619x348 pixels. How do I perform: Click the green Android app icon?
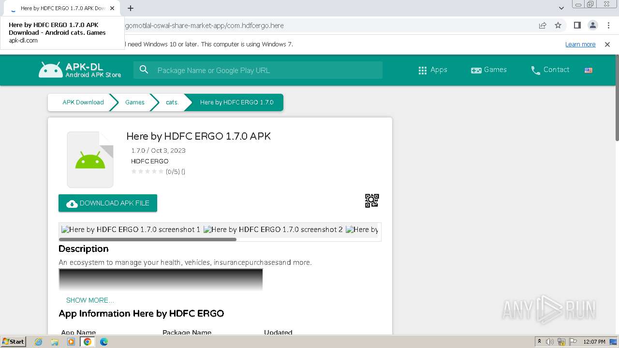tap(90, 159)
